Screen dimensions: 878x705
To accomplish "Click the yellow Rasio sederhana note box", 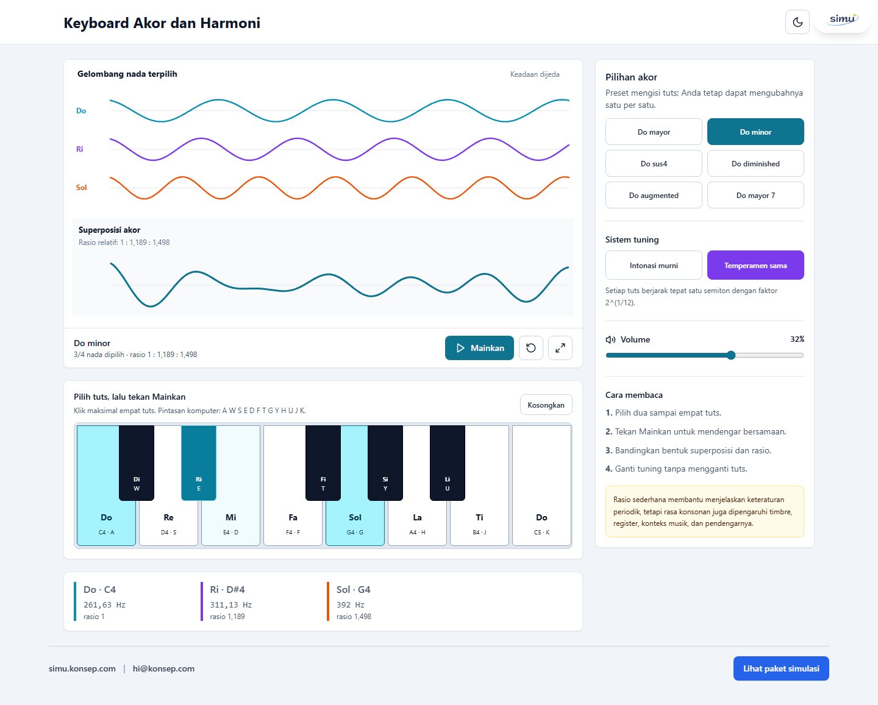I will [x=705, y=511].
